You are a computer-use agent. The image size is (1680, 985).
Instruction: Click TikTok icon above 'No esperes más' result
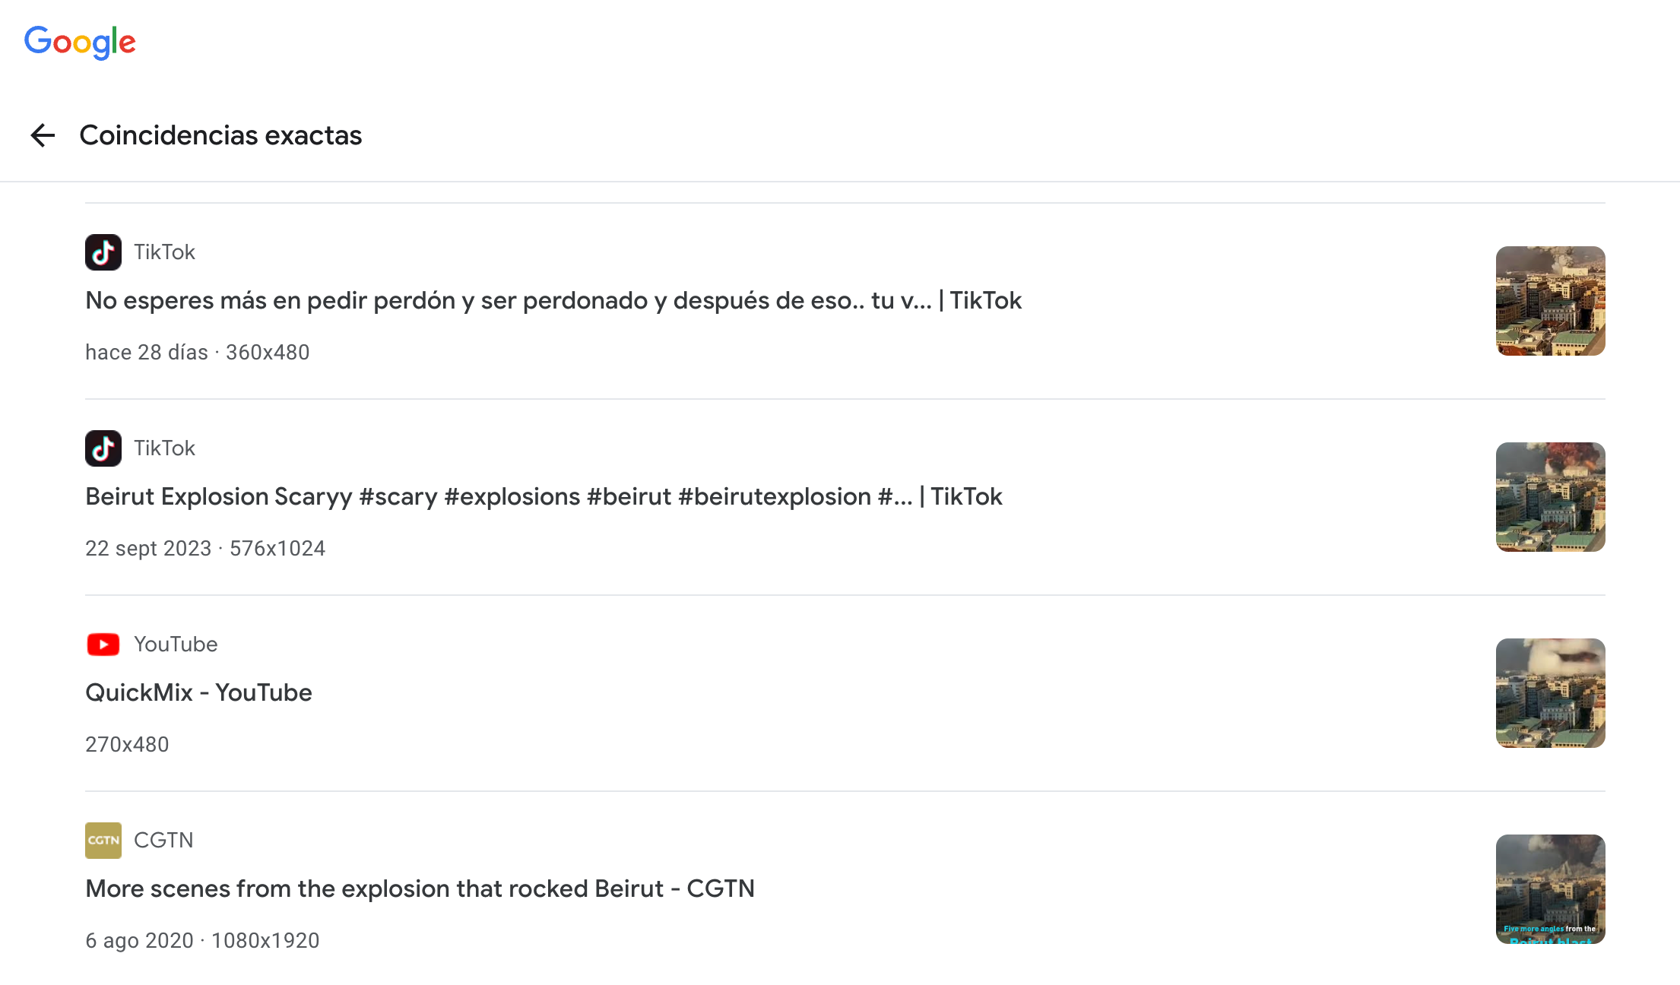103,252
